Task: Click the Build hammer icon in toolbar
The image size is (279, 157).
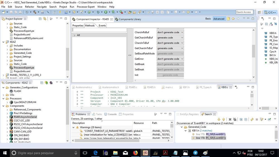Action: click(34, 12)
